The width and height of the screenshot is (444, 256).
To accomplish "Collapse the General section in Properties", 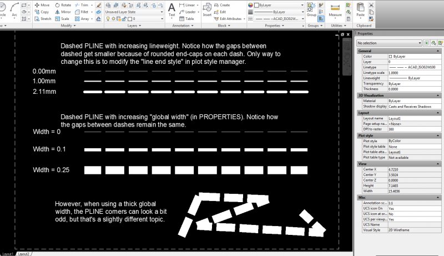I will [x=438, y=51].
